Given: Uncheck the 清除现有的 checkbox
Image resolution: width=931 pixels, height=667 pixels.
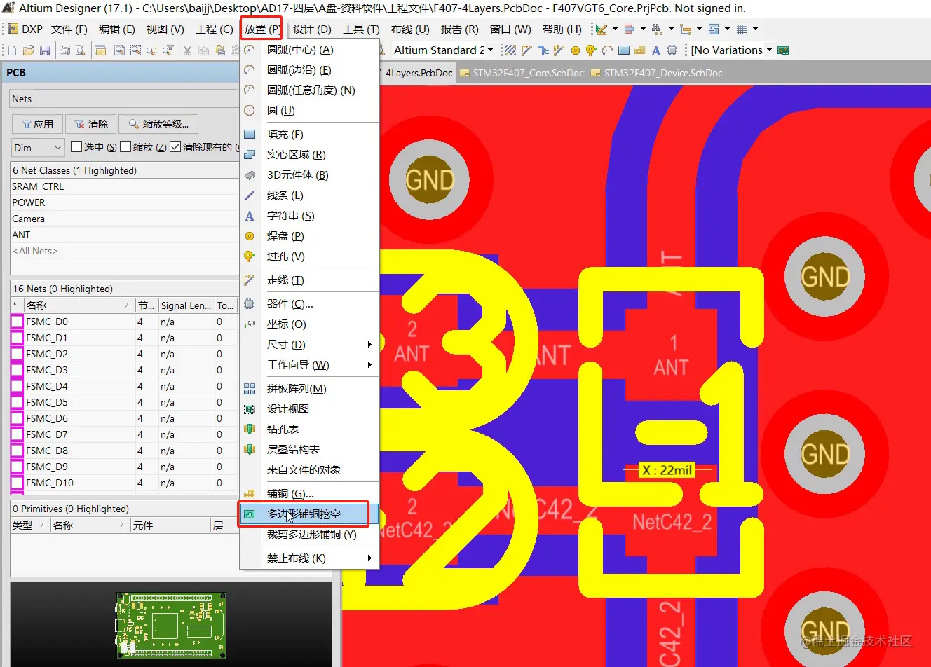Looking at the screenshot, I should coord(175,147).
